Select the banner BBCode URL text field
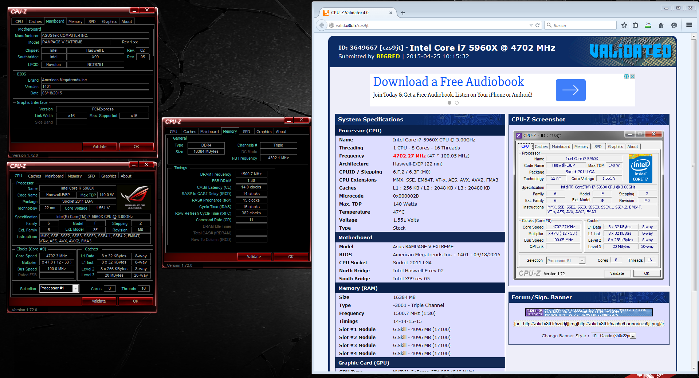The image size is (699, 378). 589,324
